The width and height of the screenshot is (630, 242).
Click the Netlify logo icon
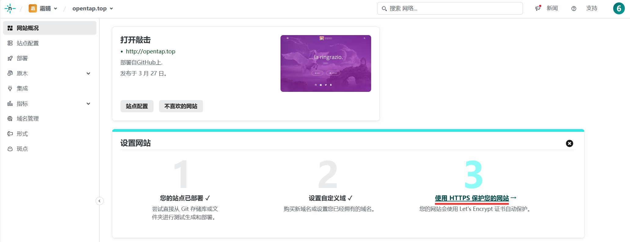pyautogui.click(x=10, y=9)
